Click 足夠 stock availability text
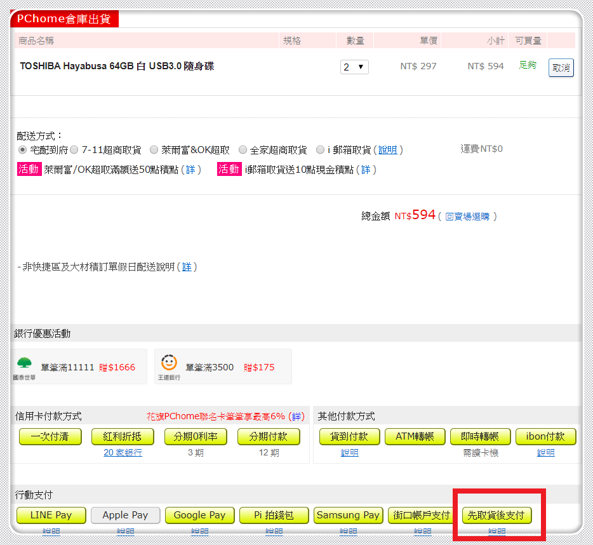Image resolution: width=593 pixels, height=545 pixels. [528, 65]
